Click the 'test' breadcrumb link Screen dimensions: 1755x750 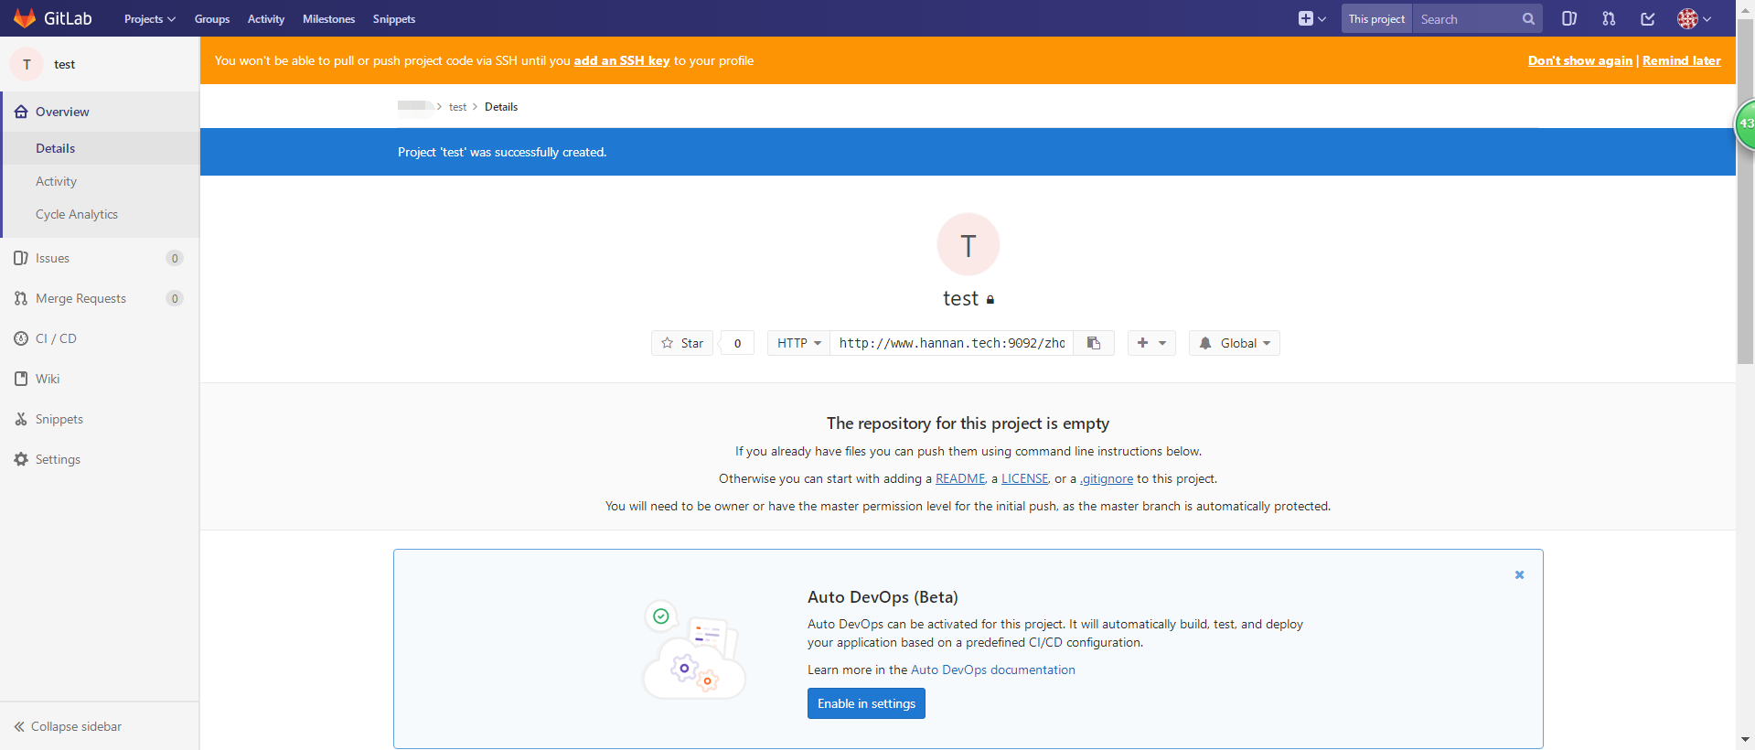point(458,107)
